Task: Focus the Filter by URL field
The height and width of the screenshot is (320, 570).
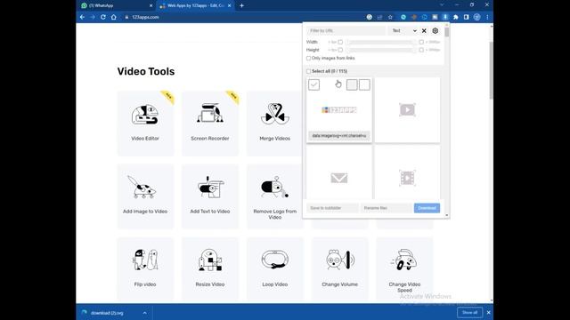Action: point(346,31)
